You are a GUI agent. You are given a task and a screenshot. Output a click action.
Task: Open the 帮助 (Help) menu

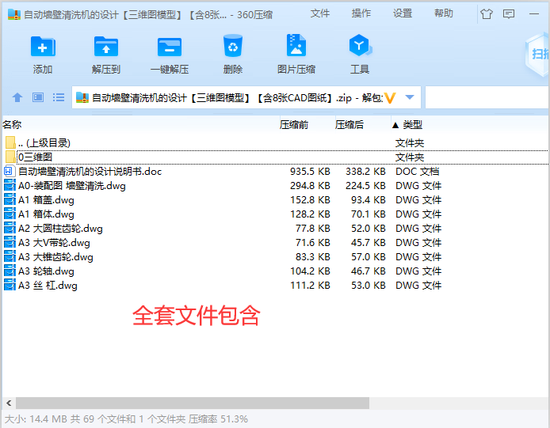(444, 13)
